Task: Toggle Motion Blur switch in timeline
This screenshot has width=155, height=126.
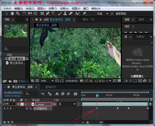Action: pyautogui.click(x=68, y=94)
